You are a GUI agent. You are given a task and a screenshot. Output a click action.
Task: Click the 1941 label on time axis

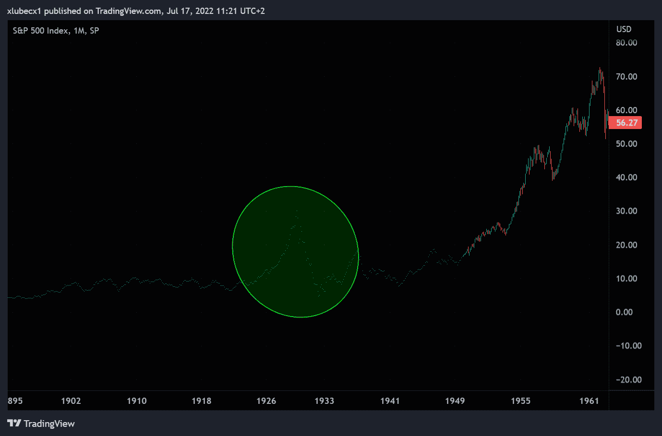pyautogui.click(x=390, y=401)
